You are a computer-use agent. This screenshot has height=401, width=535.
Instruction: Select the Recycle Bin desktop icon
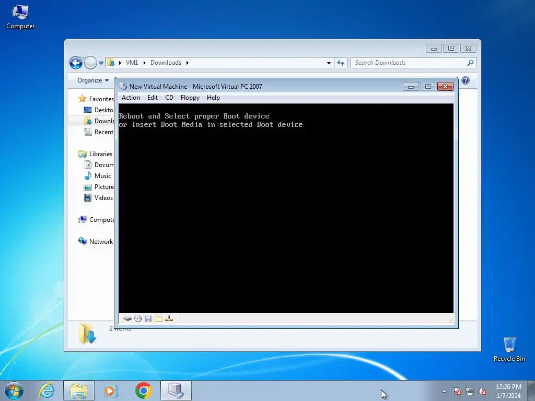click(509, 349)
